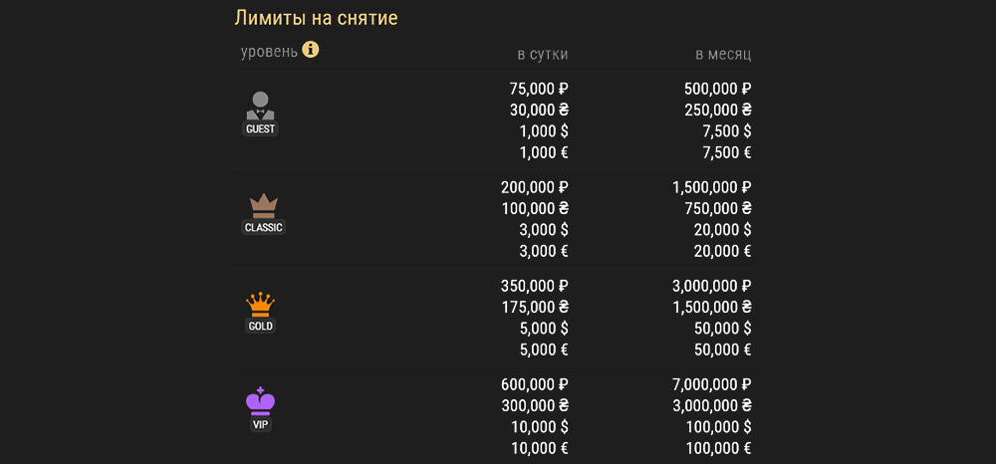This screenshot has width=996, height=464.
Task: Click the Gold orange crown icon
Action: pyautogui.click(x=260, y=304)
